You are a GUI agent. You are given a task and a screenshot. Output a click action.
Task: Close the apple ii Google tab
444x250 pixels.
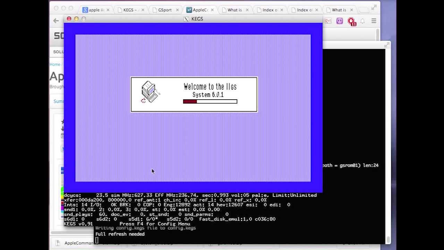pyautogui.click(x=108, y=10)
